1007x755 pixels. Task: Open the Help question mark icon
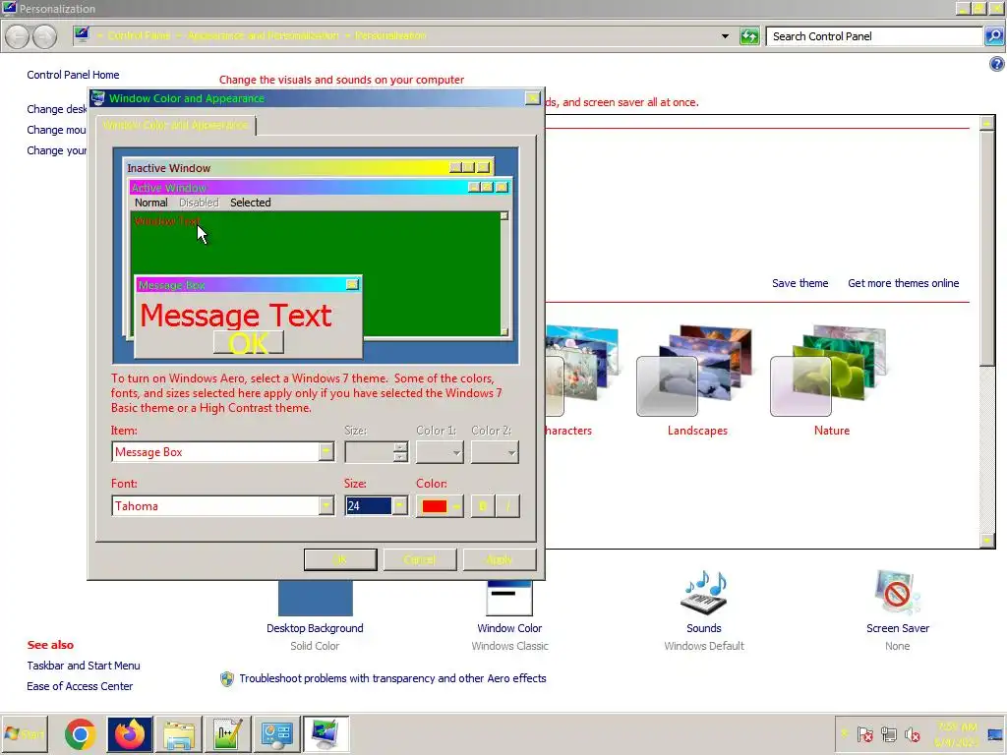997,64
